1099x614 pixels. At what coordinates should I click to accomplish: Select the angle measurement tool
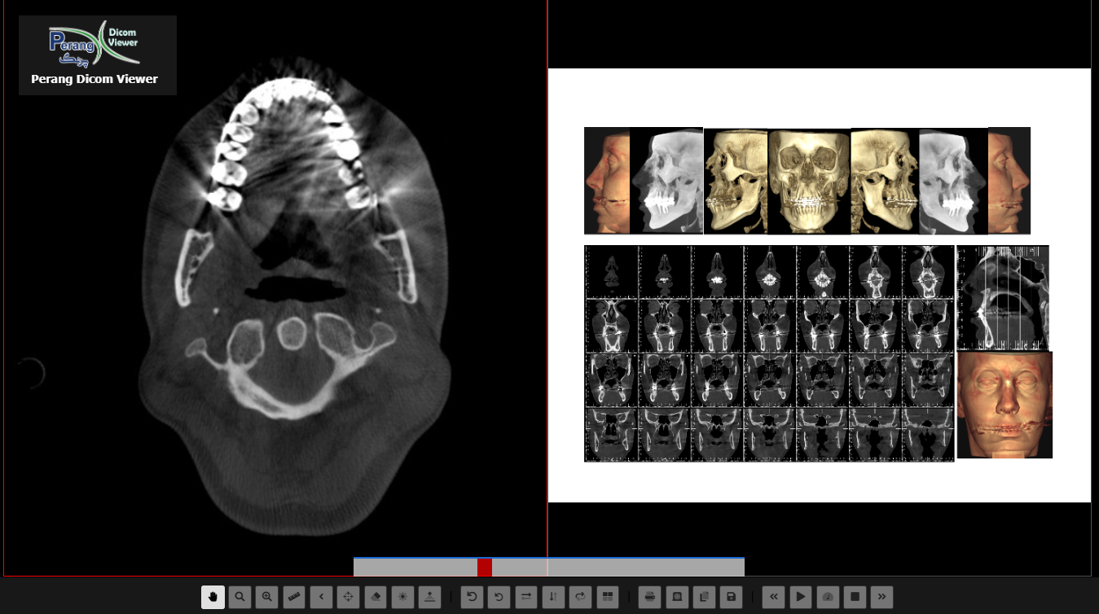321,597
